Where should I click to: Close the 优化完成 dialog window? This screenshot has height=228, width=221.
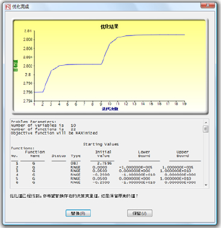click(208, 5)
